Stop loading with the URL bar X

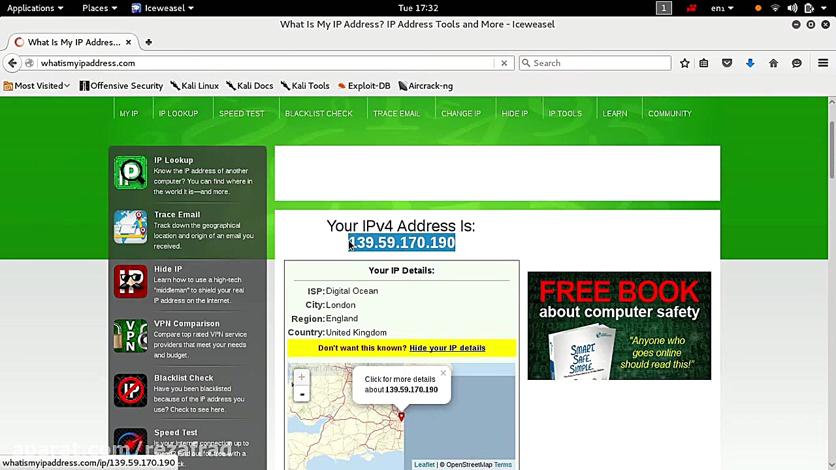pyautogui.click(x=504, y=63)
